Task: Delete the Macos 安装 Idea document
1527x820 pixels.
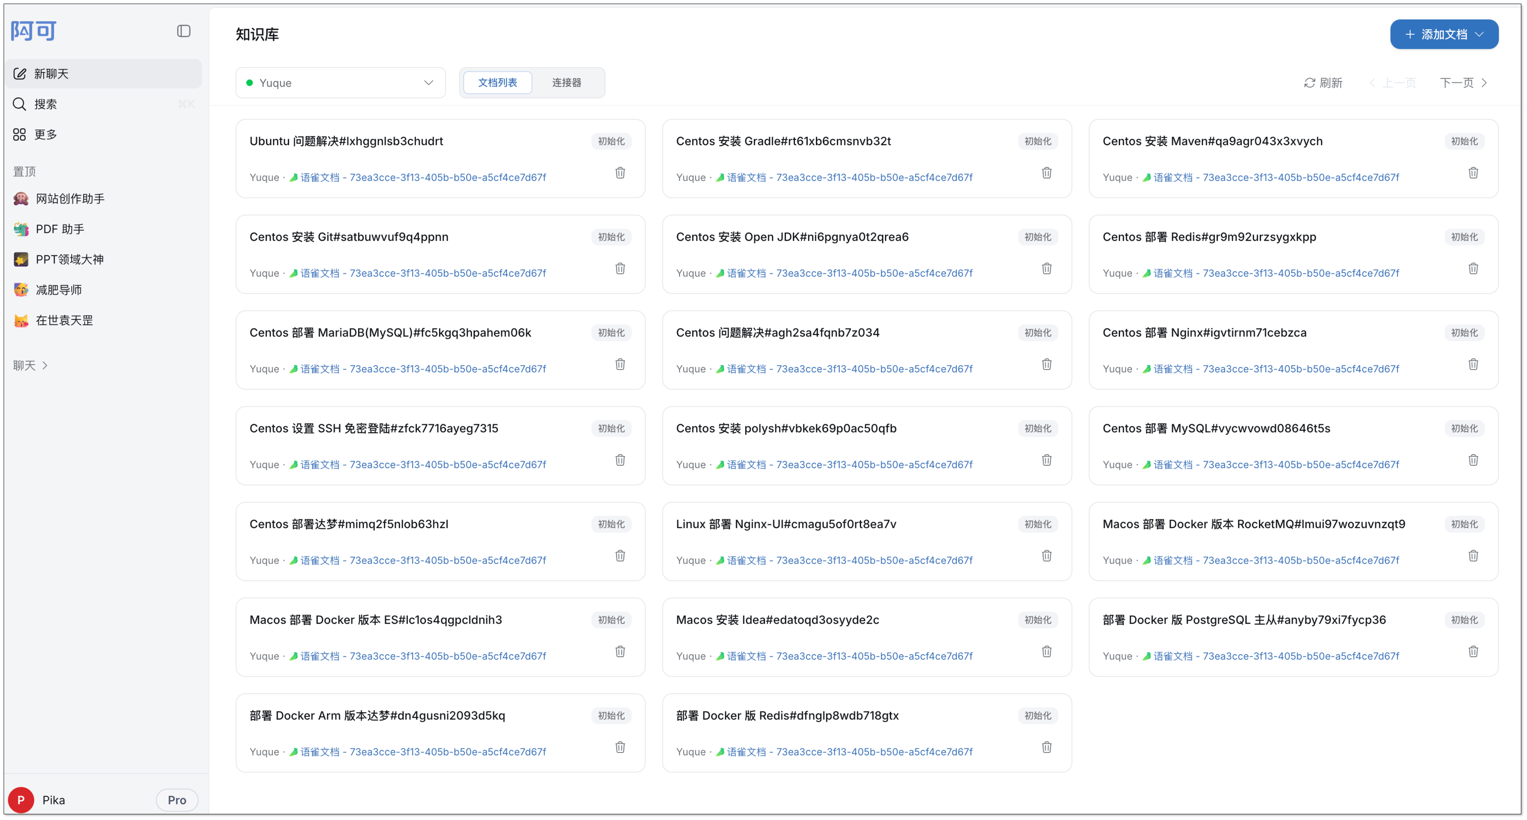Action: [x=1047, y=652]
